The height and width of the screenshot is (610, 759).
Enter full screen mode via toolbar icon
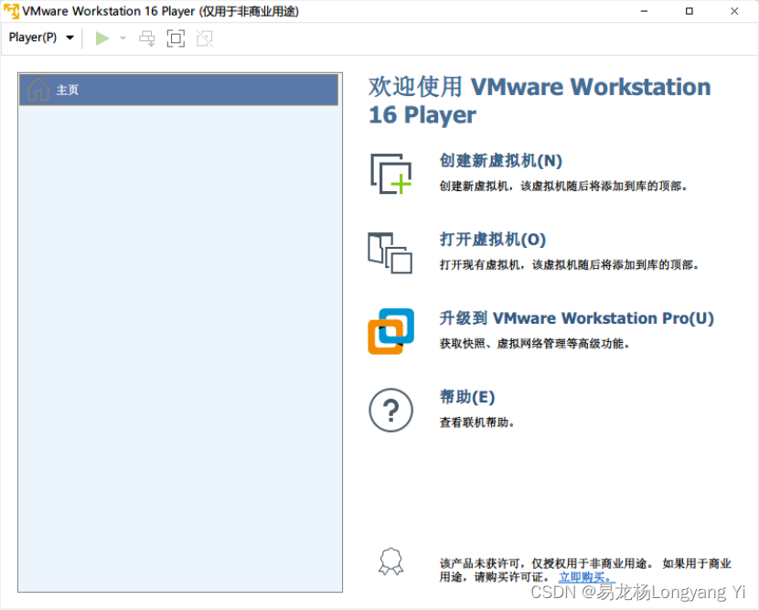pos(176,38)
